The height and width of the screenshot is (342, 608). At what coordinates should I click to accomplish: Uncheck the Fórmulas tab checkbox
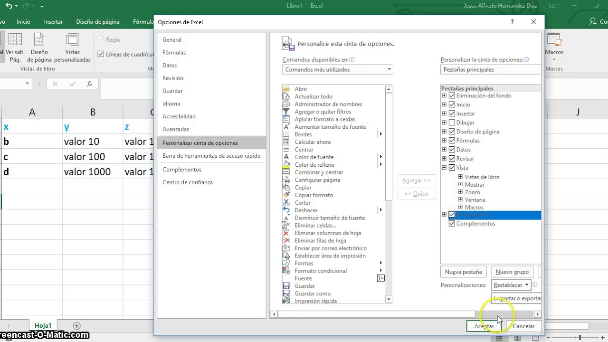452,141
